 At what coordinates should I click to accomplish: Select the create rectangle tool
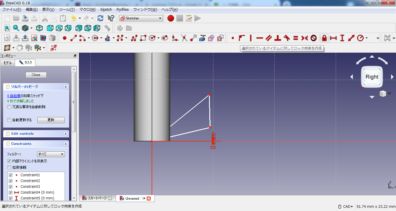point(143,38)
